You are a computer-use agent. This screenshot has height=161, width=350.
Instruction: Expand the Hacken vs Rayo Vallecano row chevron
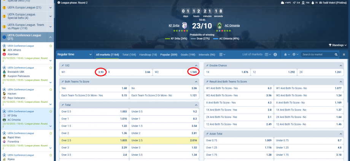pyautogui.click(x=51, y=104)
